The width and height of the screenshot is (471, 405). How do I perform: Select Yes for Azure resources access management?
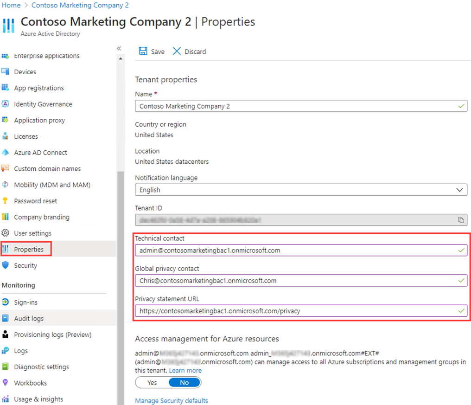[x=152, y=382]
